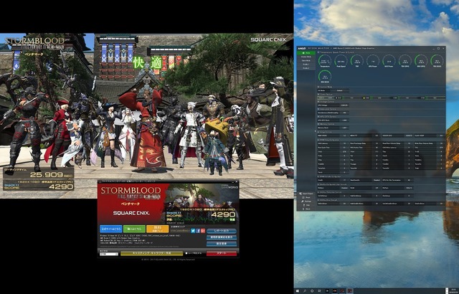Screen dimensions: 459x294
Task: Open the Windows Start menu
Action: [298, 291]
